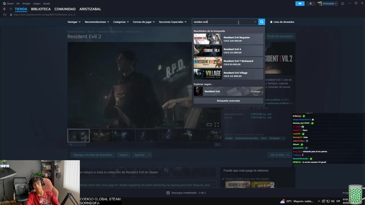Switch to the BIBLIOTECA tab

click(41, 9)
